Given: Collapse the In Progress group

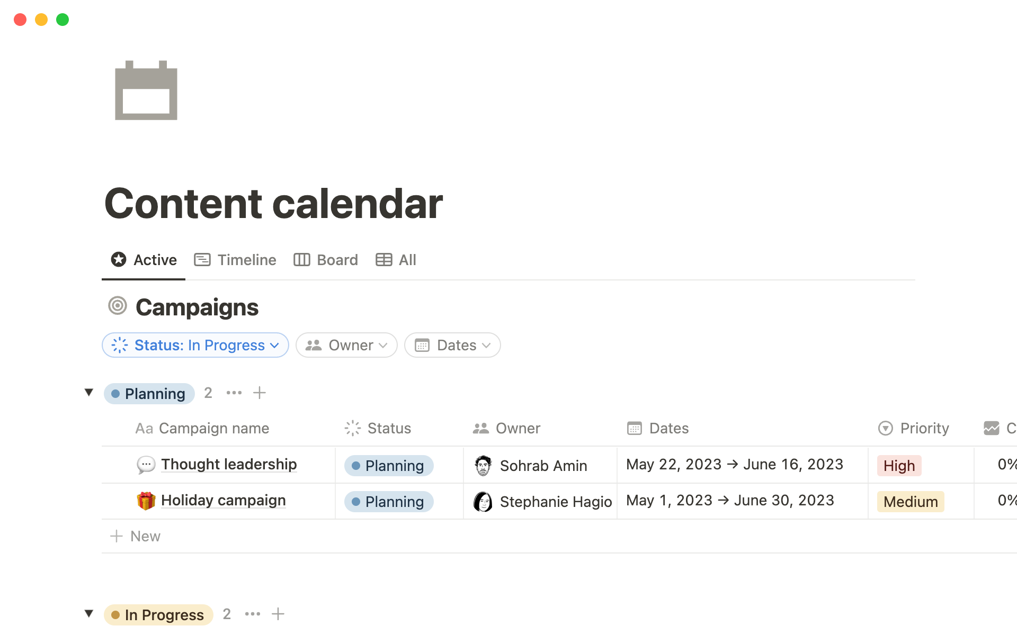Looking at the screenshot, I should tap(89, 614).
